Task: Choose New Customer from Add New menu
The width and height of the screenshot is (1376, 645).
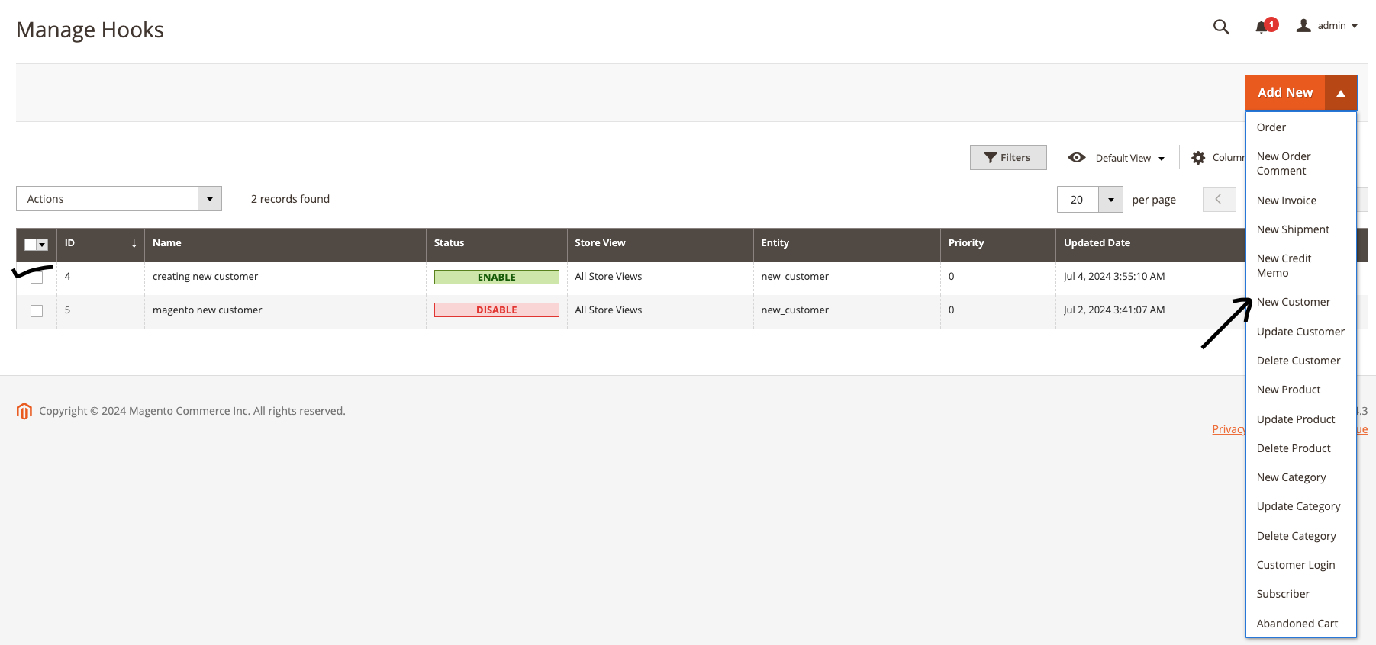Action: pyautogui.click(x=1293, y=302)
